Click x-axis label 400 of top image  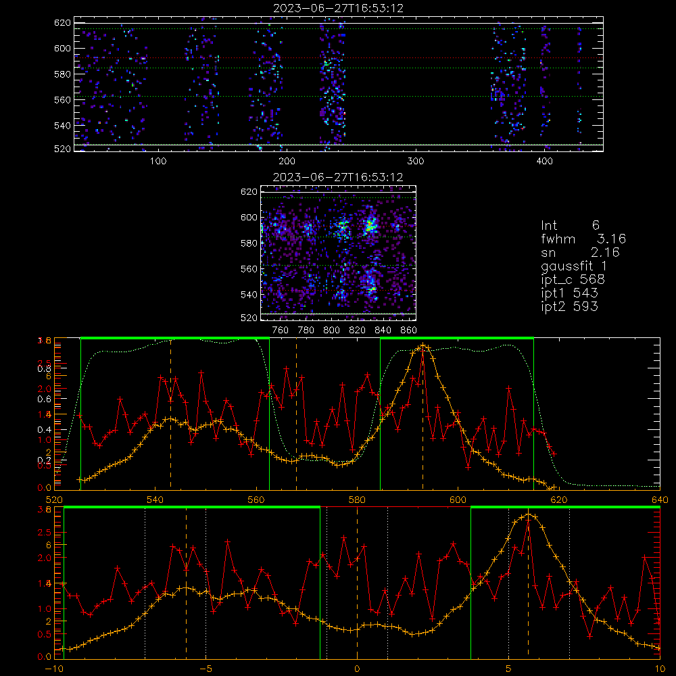[544, 162]
